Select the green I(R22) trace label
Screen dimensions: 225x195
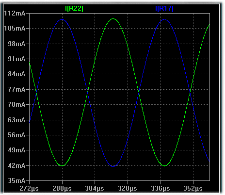coord(74,9)
